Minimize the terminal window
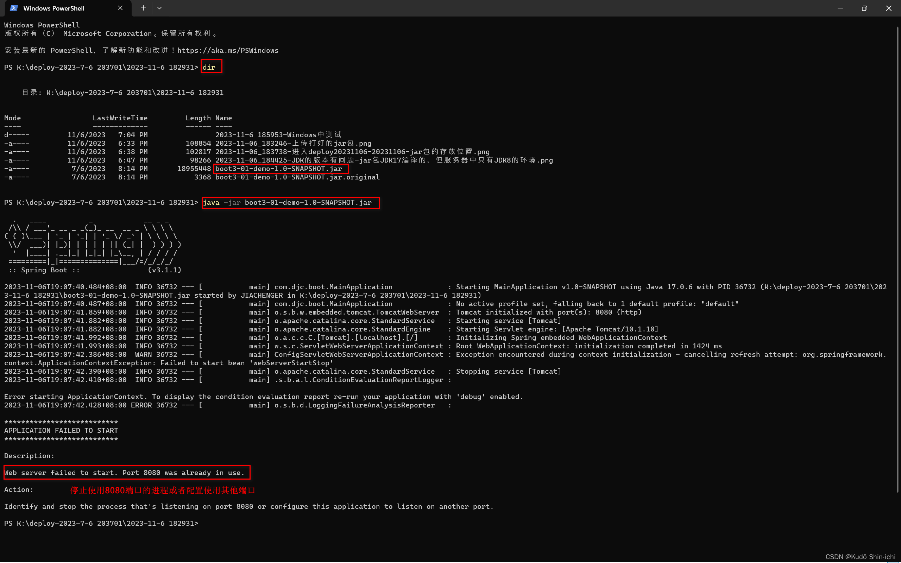 tap(840, 8)
